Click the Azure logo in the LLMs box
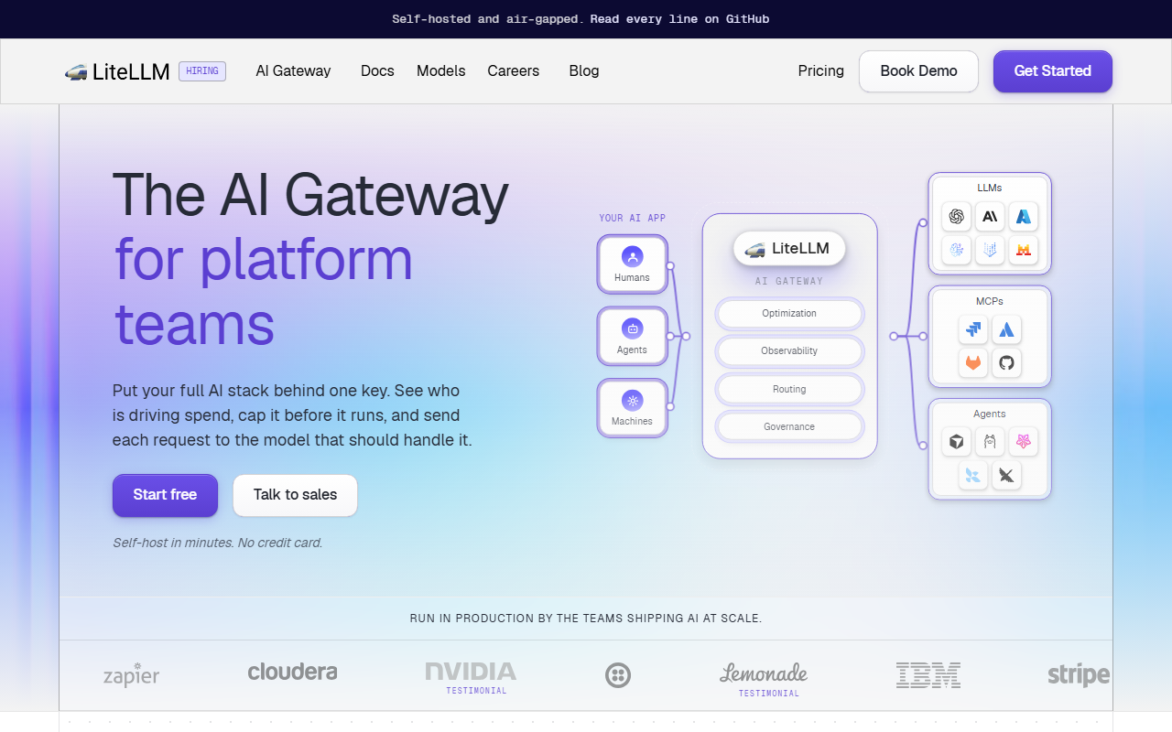This screenshot has height=732, width=1172. (1024, 216)
